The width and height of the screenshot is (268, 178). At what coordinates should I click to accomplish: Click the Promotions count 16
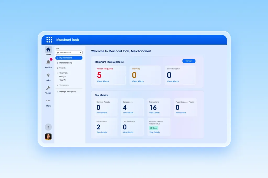tap(153, 108)
